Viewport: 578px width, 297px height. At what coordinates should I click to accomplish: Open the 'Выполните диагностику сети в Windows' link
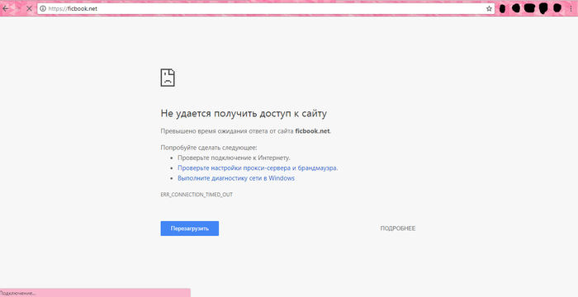(x=236, y=178)
